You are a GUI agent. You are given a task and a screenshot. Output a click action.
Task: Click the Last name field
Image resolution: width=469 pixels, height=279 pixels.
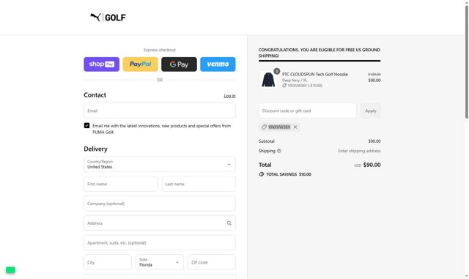(199, 184)
